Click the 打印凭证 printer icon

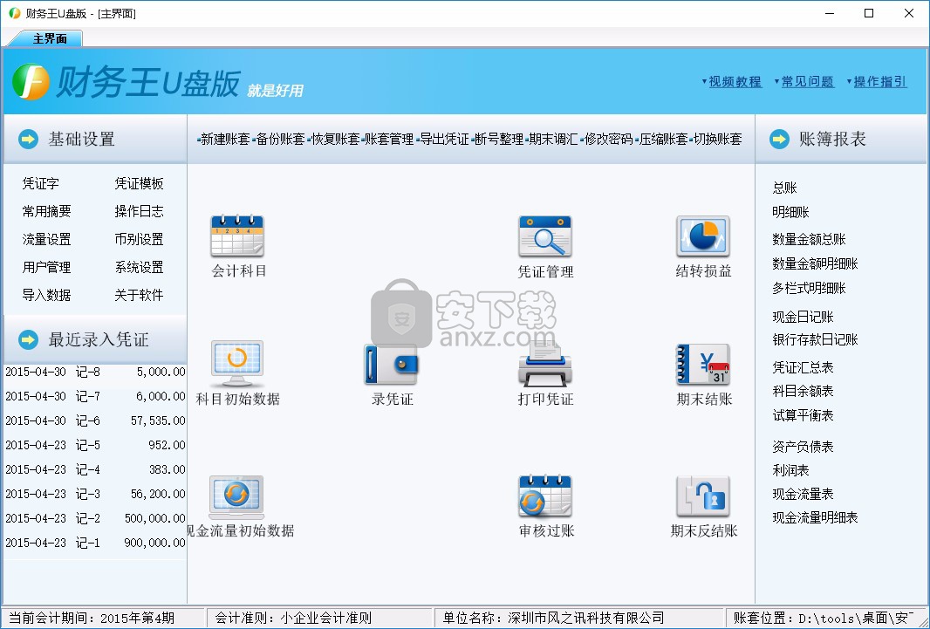click(545, 363)
